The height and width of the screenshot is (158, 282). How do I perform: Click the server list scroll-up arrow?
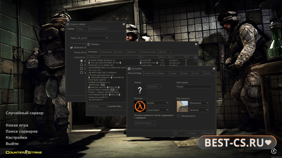coord(196,57)
